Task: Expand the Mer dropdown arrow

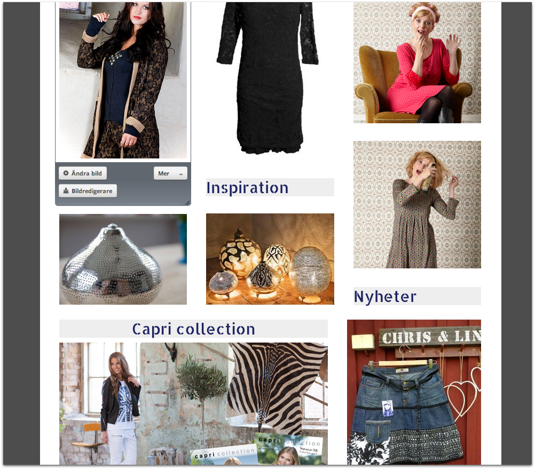Action: pos(181,173)
